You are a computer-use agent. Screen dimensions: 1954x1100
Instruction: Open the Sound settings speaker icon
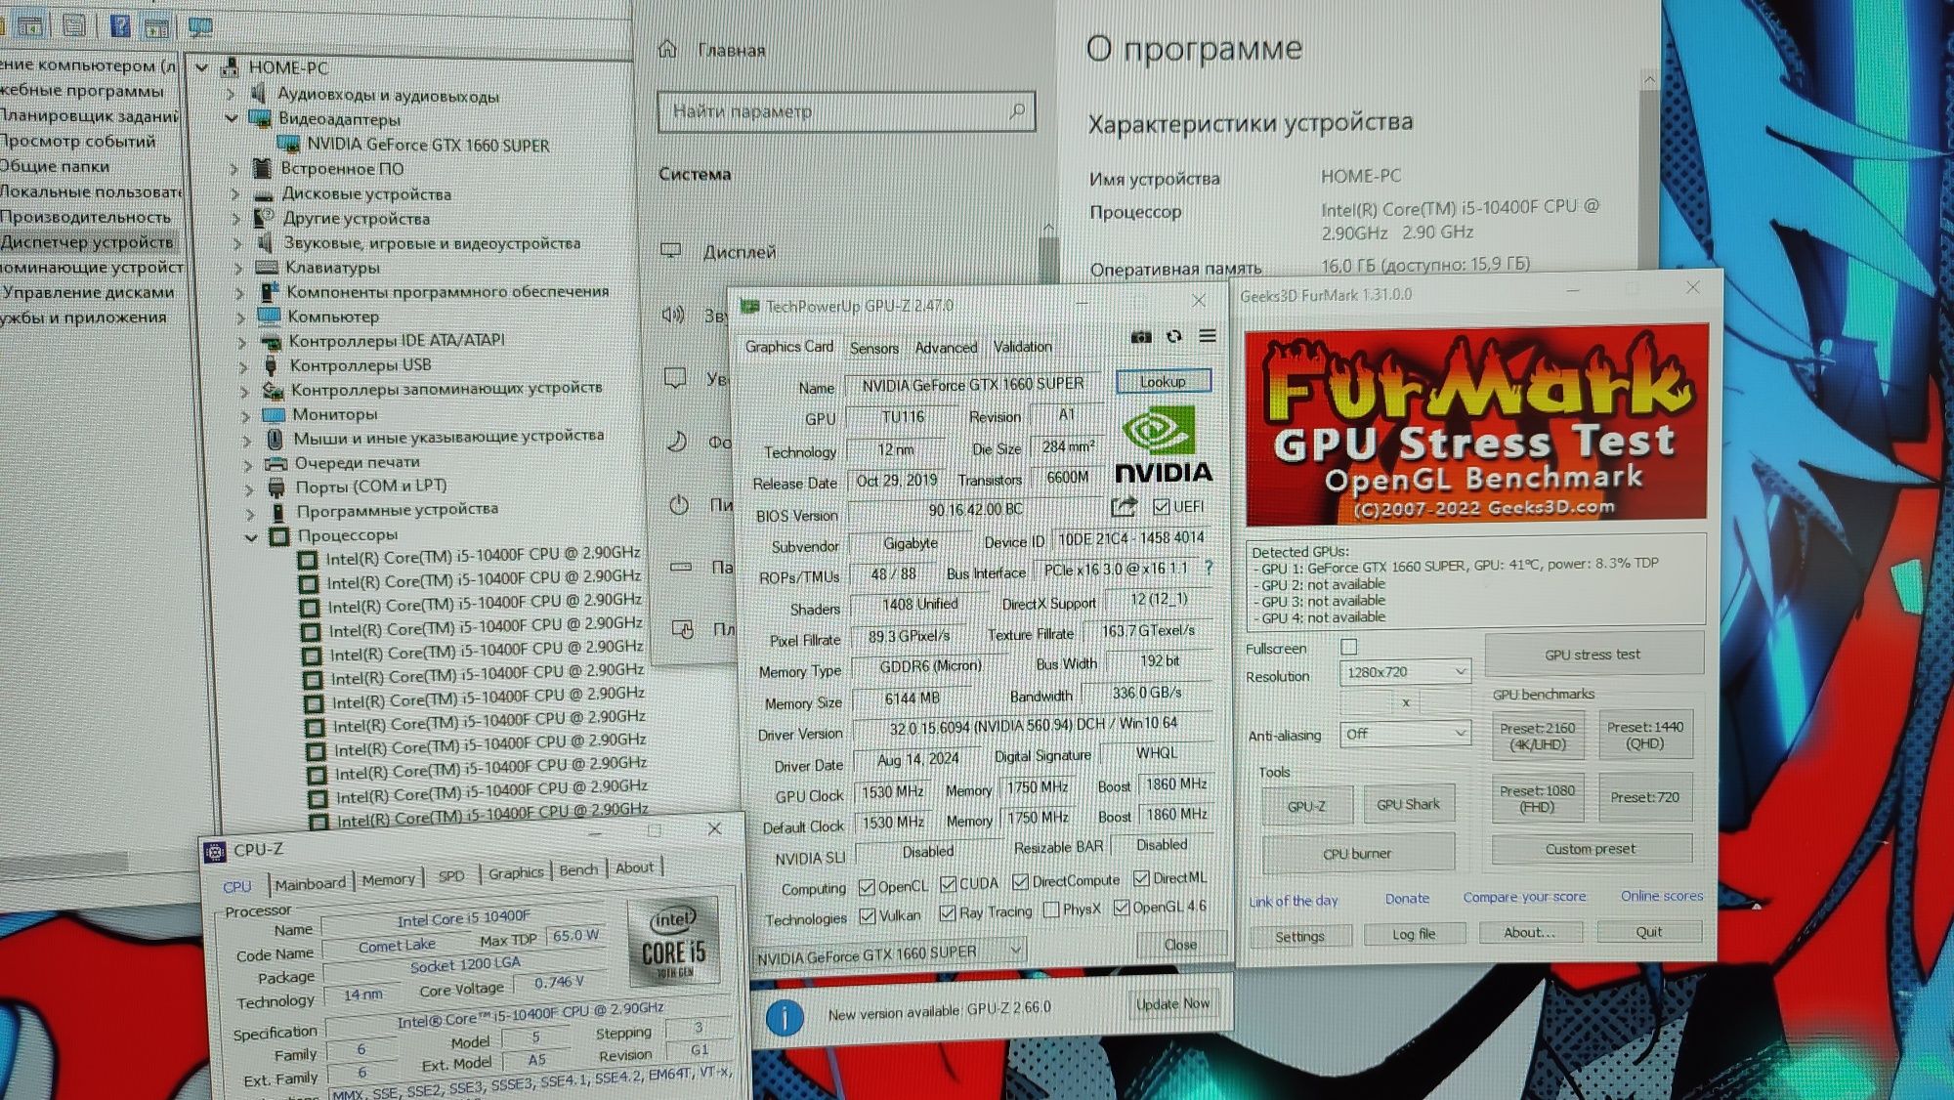[673, 315]
